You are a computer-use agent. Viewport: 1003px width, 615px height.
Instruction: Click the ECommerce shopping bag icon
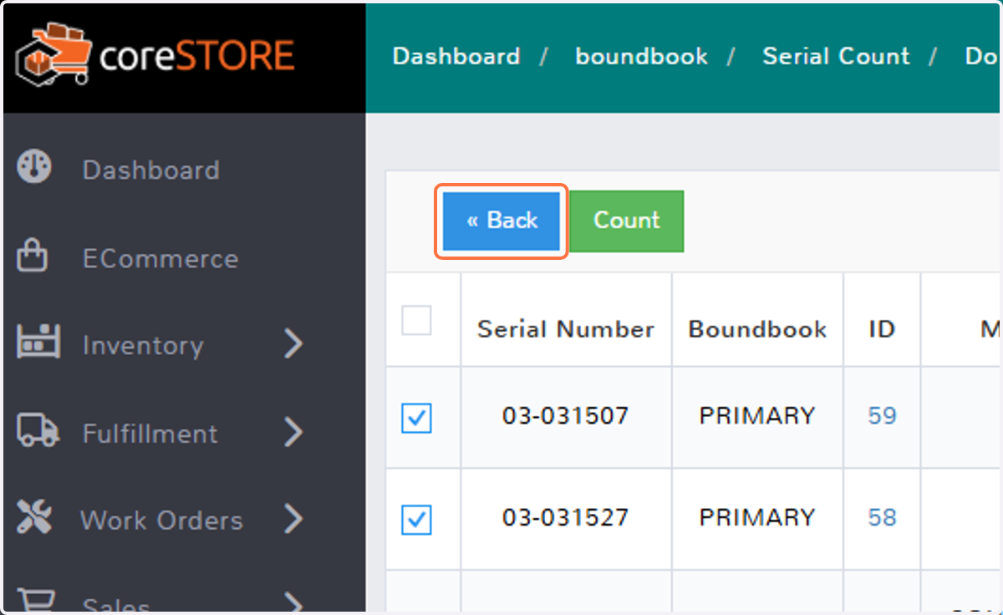point(33,257)
